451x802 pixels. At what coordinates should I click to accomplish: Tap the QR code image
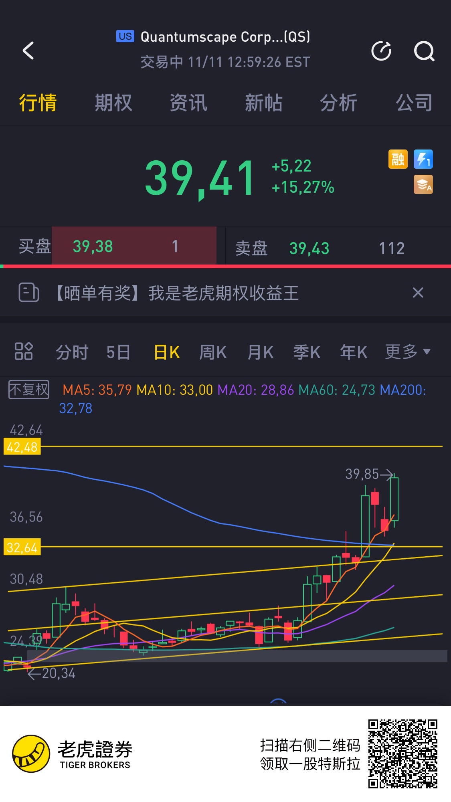point(403,754)
